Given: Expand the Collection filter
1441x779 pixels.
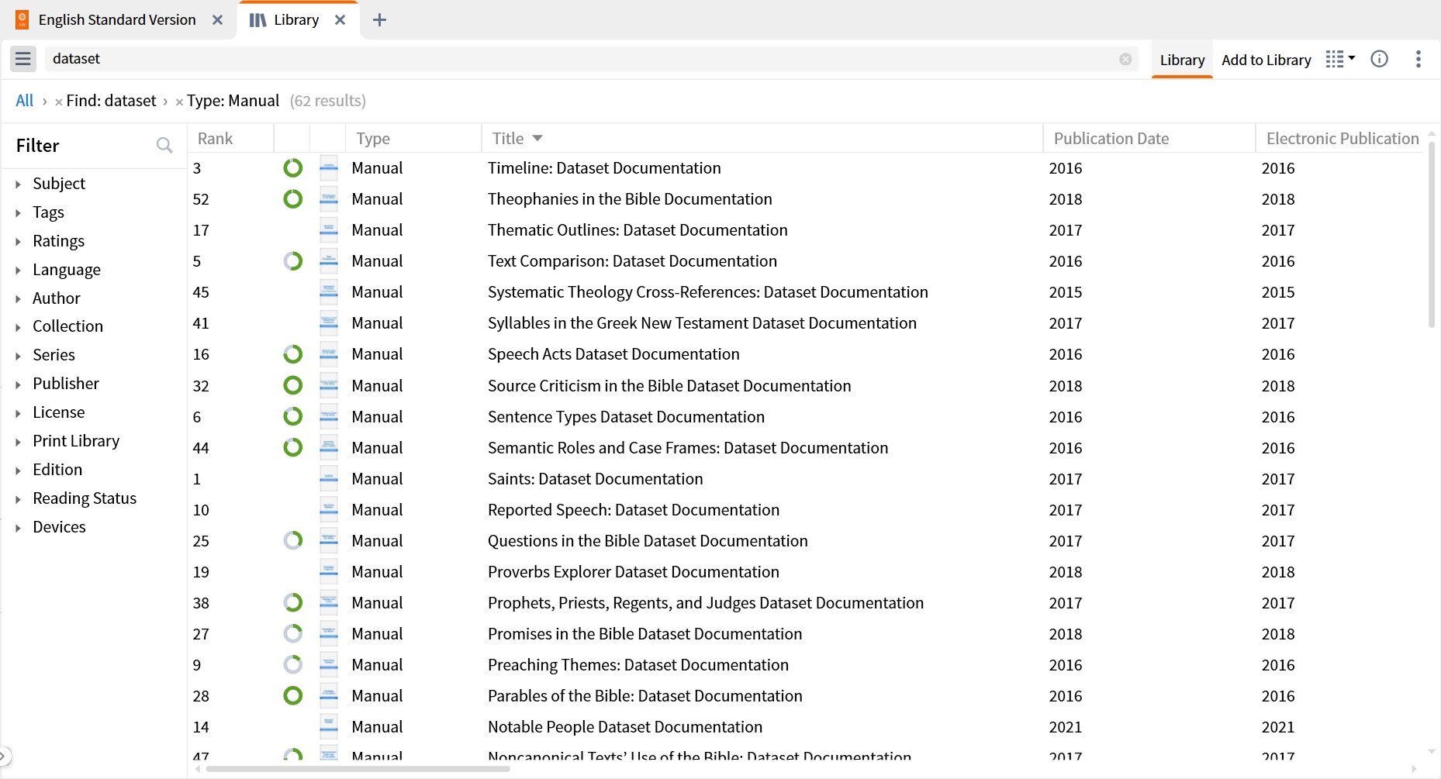Looking at the screenshot, I should click(18, 327).
